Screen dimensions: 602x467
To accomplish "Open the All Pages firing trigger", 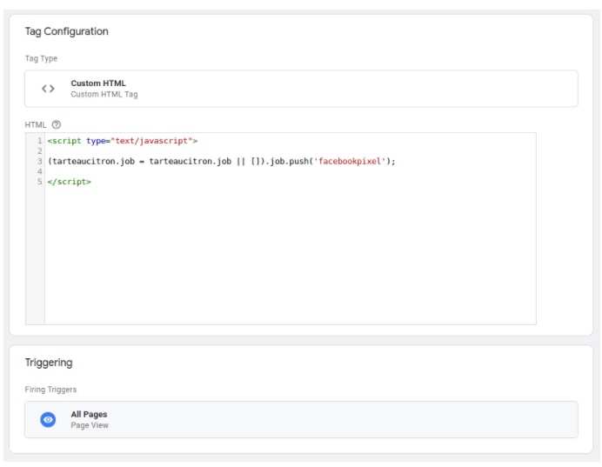I will (300, 419).
